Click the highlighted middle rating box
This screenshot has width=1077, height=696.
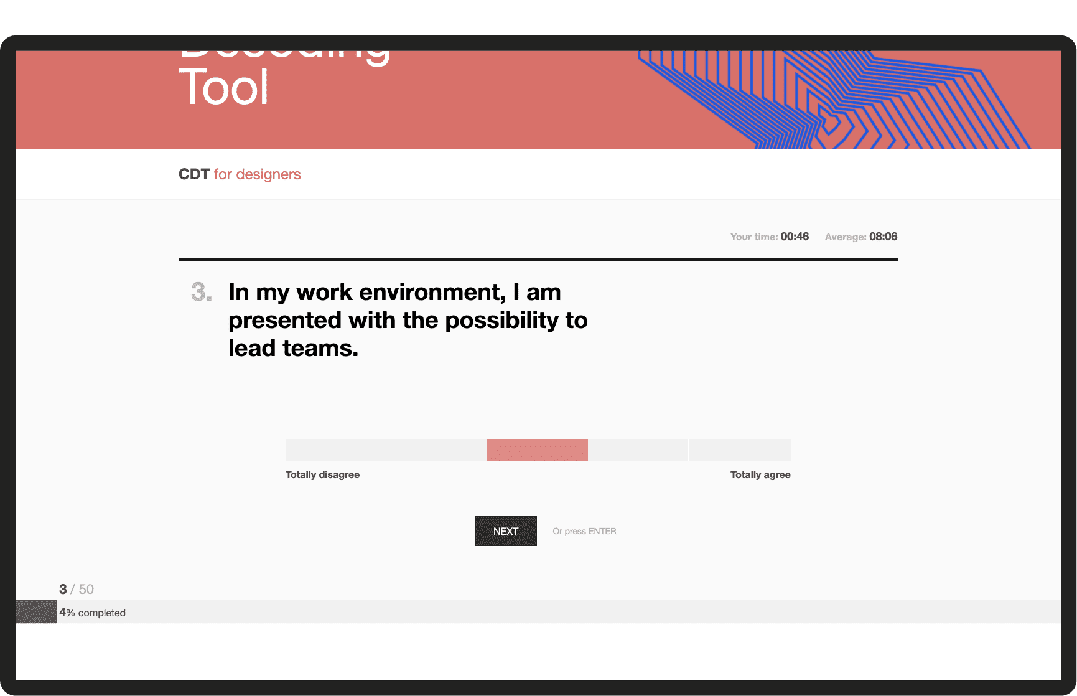point(537,450)
